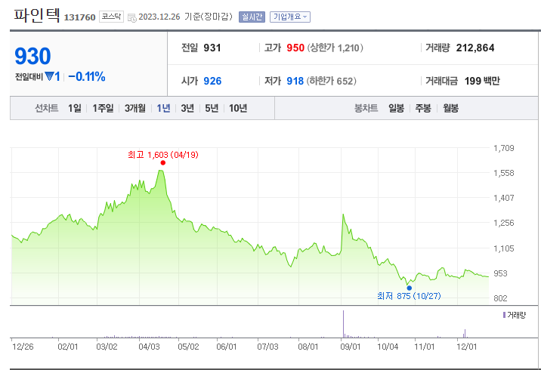
Task: Select the 1일 line chart tab
Action: tap(75, 108)
